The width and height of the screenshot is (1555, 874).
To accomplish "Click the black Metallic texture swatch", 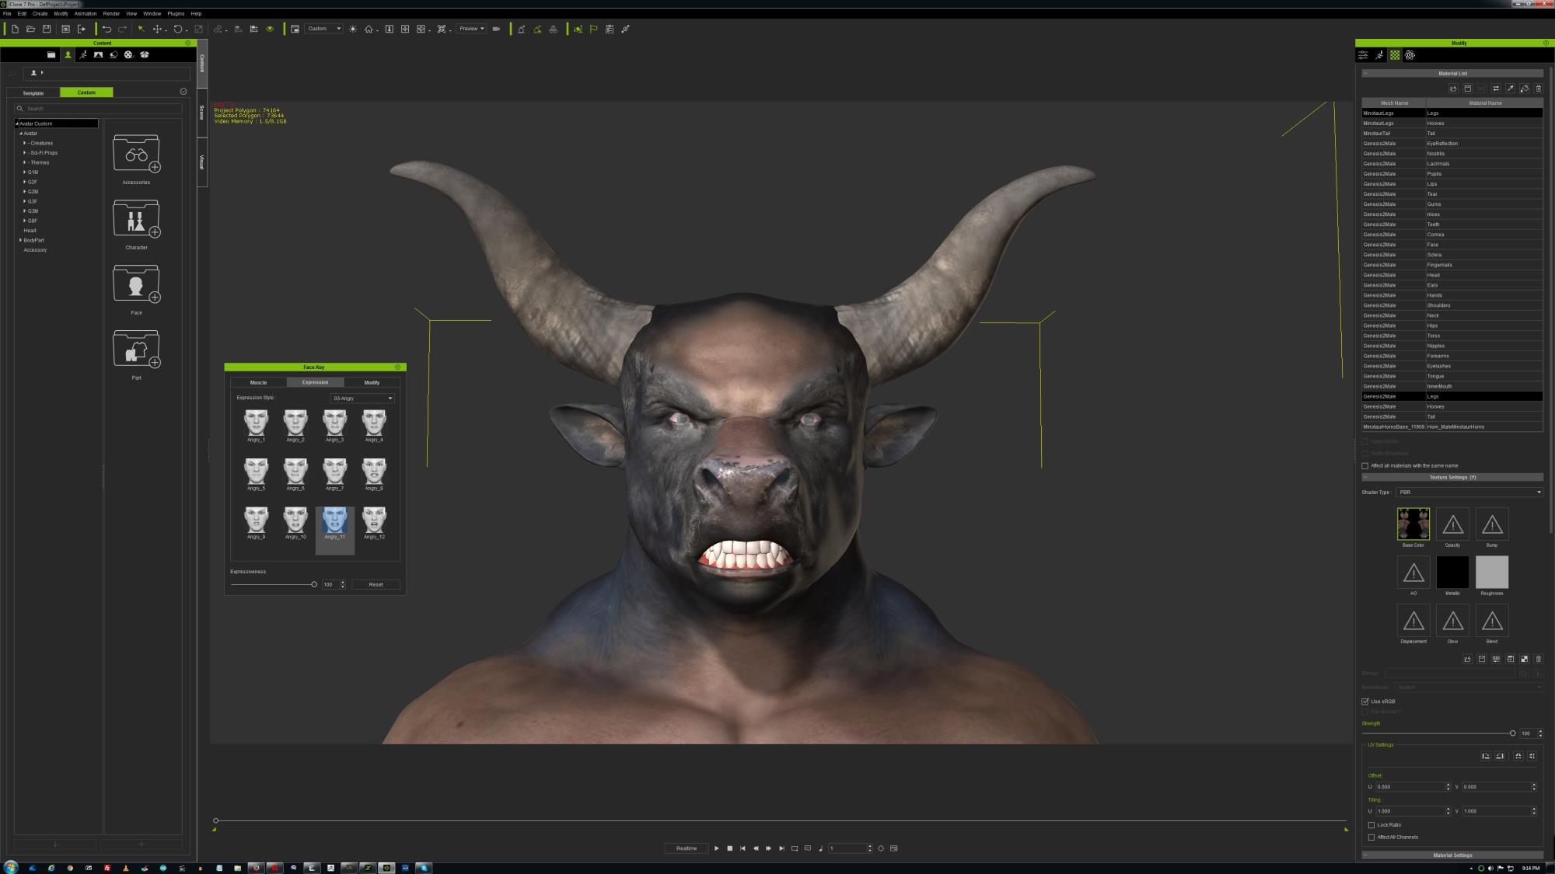I will [1452, 573].
